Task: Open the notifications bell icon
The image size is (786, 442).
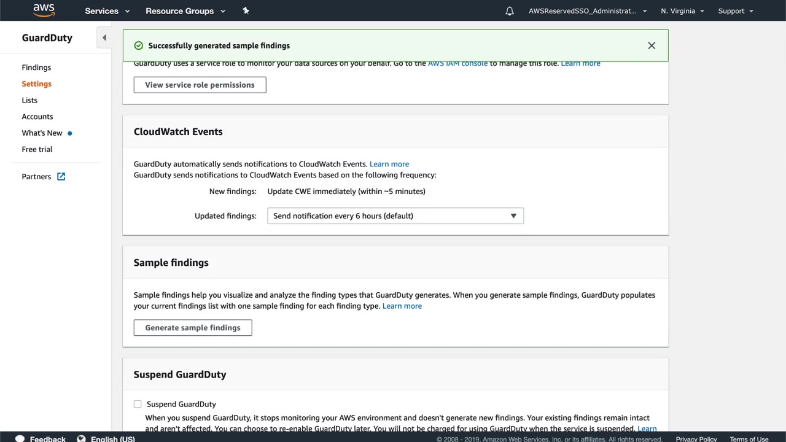Action: [510, 11]
